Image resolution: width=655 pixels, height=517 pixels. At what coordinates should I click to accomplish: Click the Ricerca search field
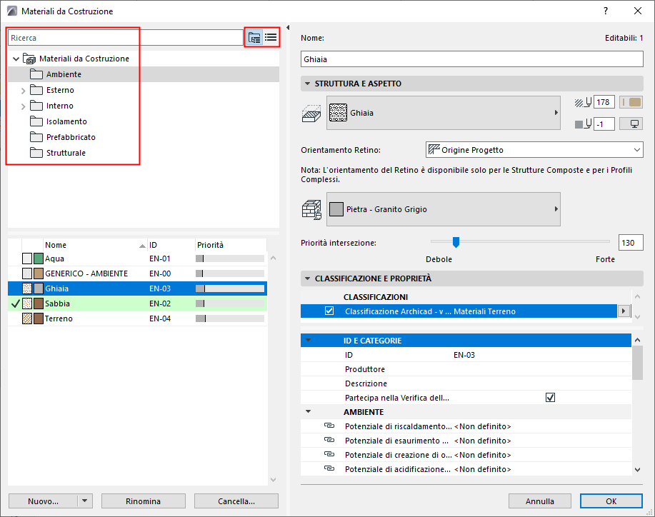[125, 38]
